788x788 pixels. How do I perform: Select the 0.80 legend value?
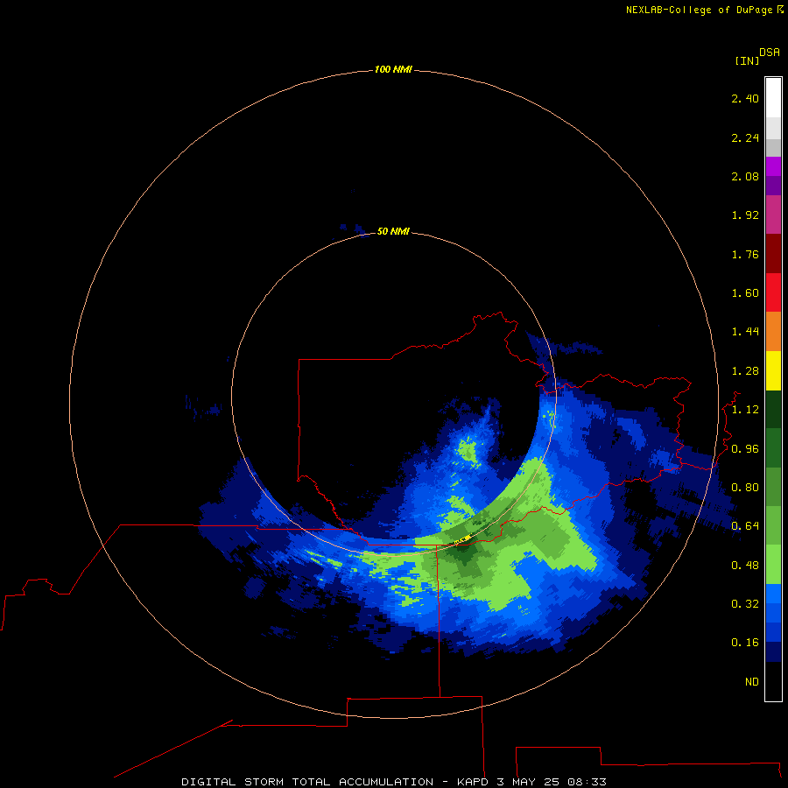(745, 488)
